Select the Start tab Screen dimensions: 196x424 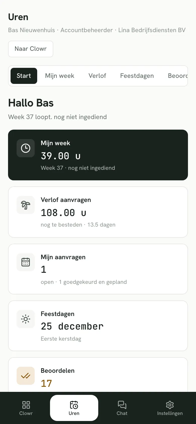[24, 76]
